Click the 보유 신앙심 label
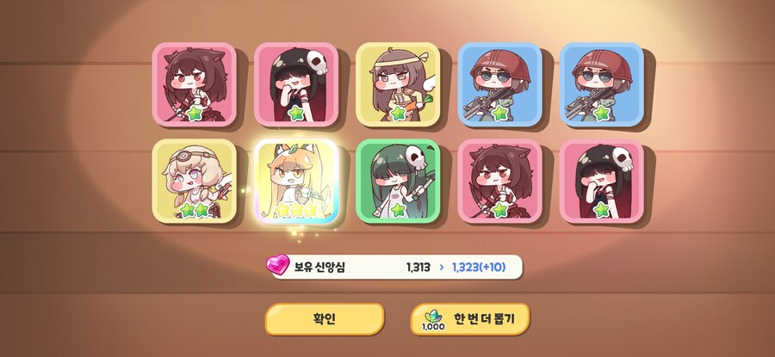 click(319, 268)
